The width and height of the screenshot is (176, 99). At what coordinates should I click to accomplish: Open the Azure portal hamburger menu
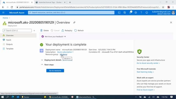click(3, 13)
